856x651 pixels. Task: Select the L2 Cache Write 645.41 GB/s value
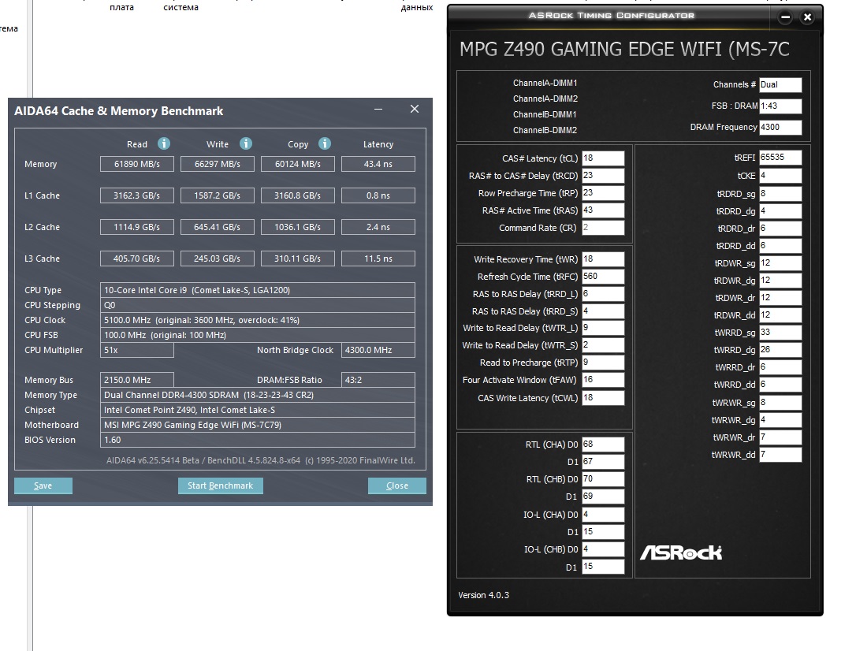(218, 227)
